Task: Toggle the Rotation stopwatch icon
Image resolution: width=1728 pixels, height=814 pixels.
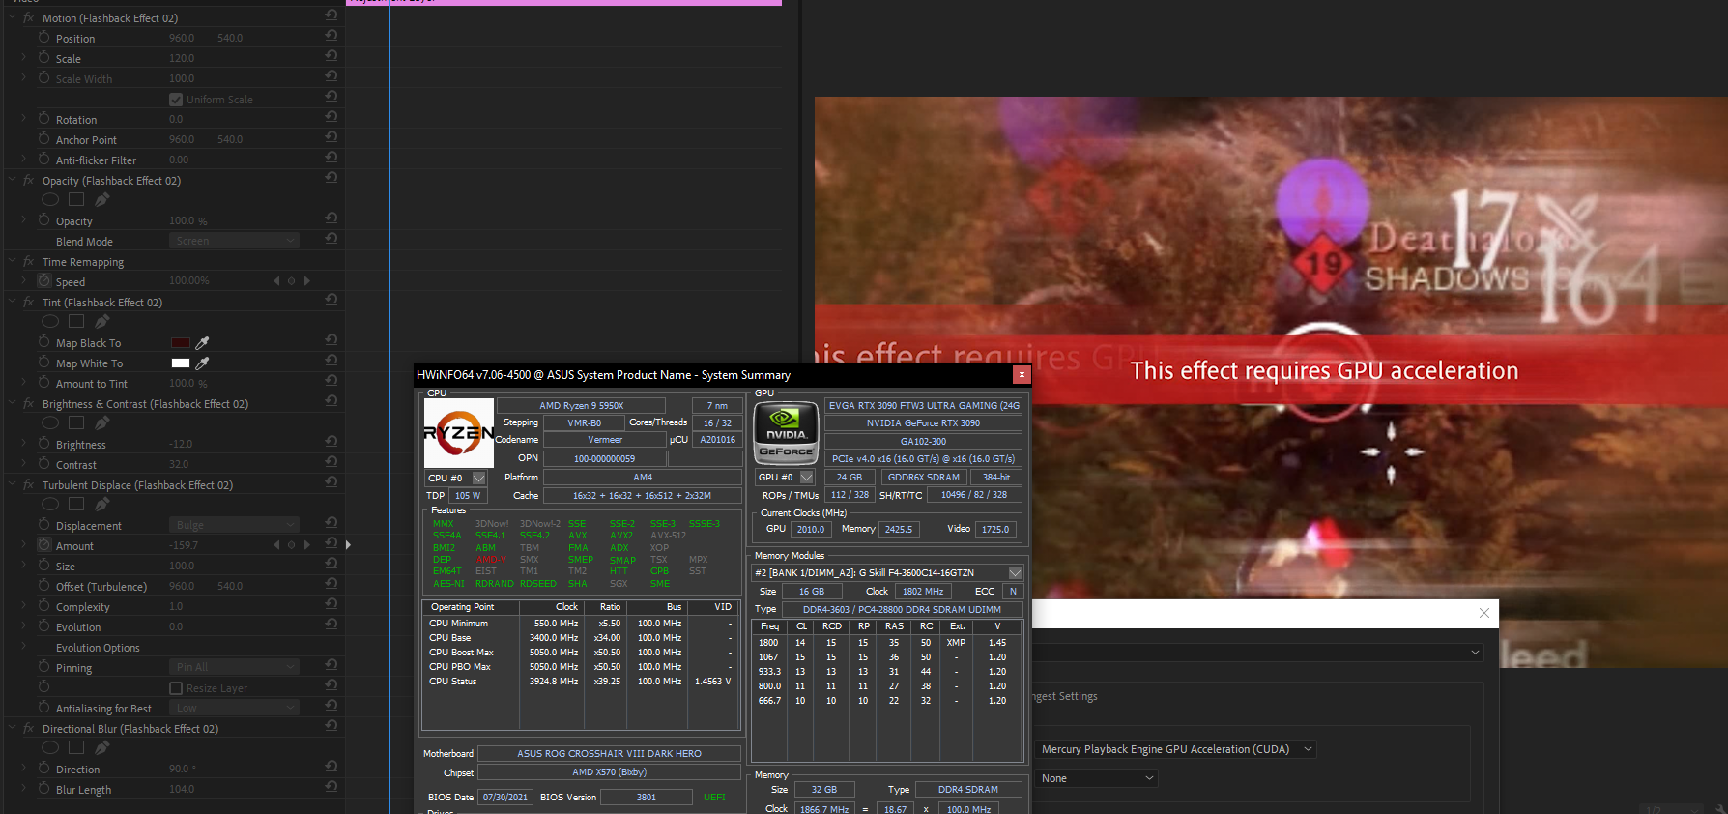Action: [x=44, y=118]
